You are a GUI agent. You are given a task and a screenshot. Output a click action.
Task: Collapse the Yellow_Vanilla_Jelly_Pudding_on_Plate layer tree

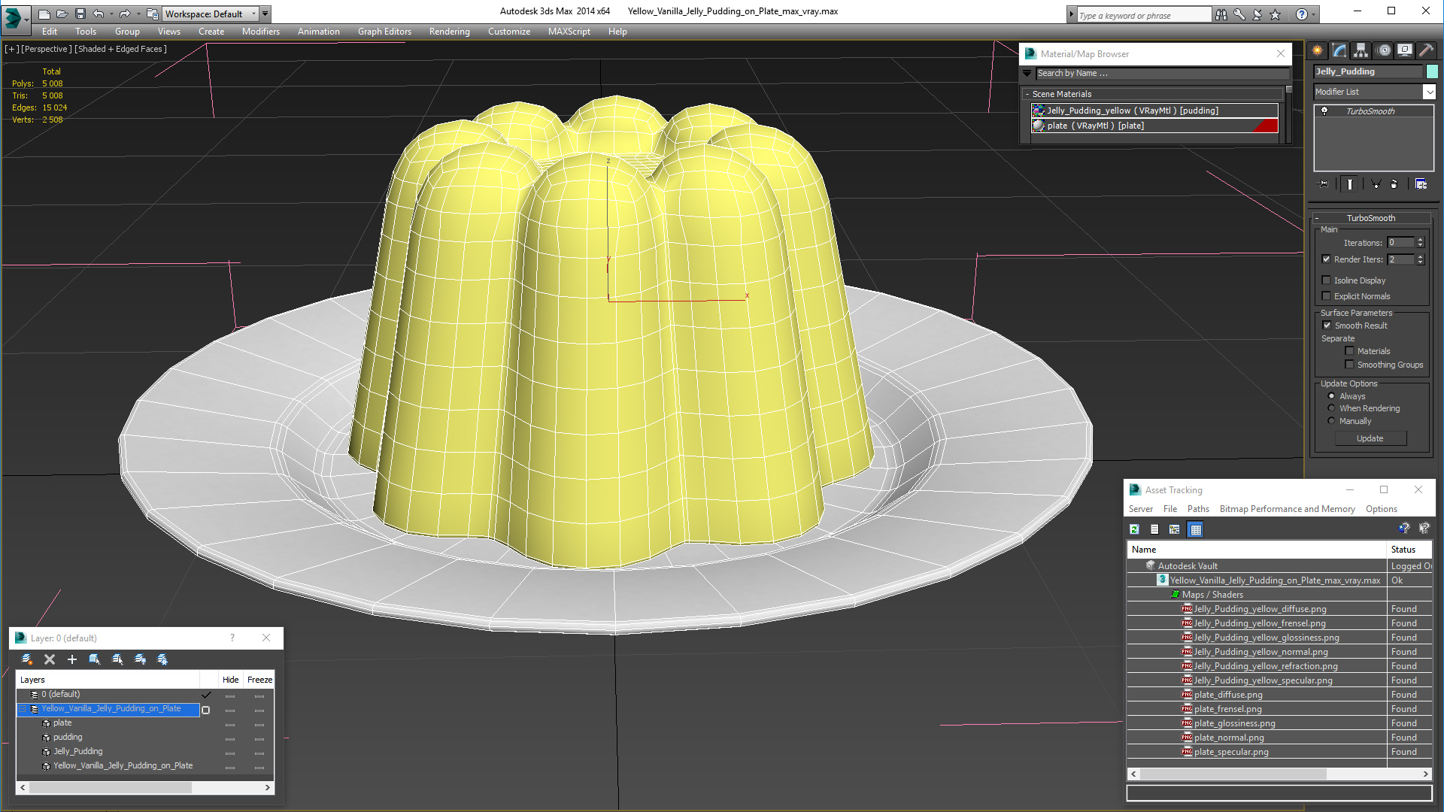pyautogui.click(x=22, y=709)
